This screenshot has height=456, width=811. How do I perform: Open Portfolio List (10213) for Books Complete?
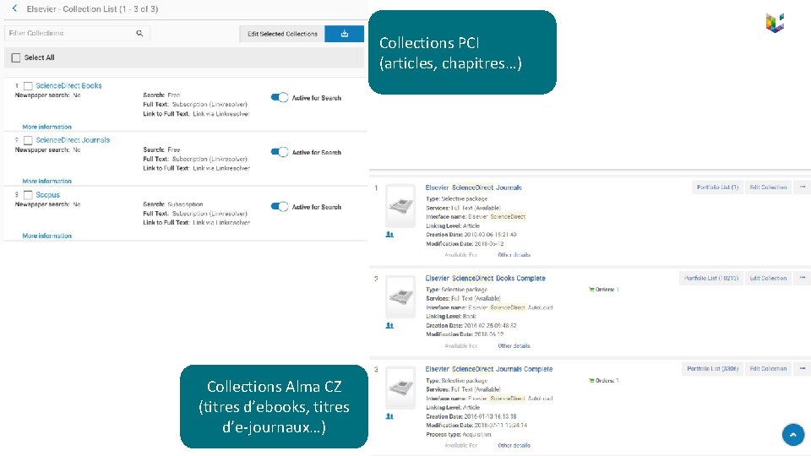click(711, 278)
